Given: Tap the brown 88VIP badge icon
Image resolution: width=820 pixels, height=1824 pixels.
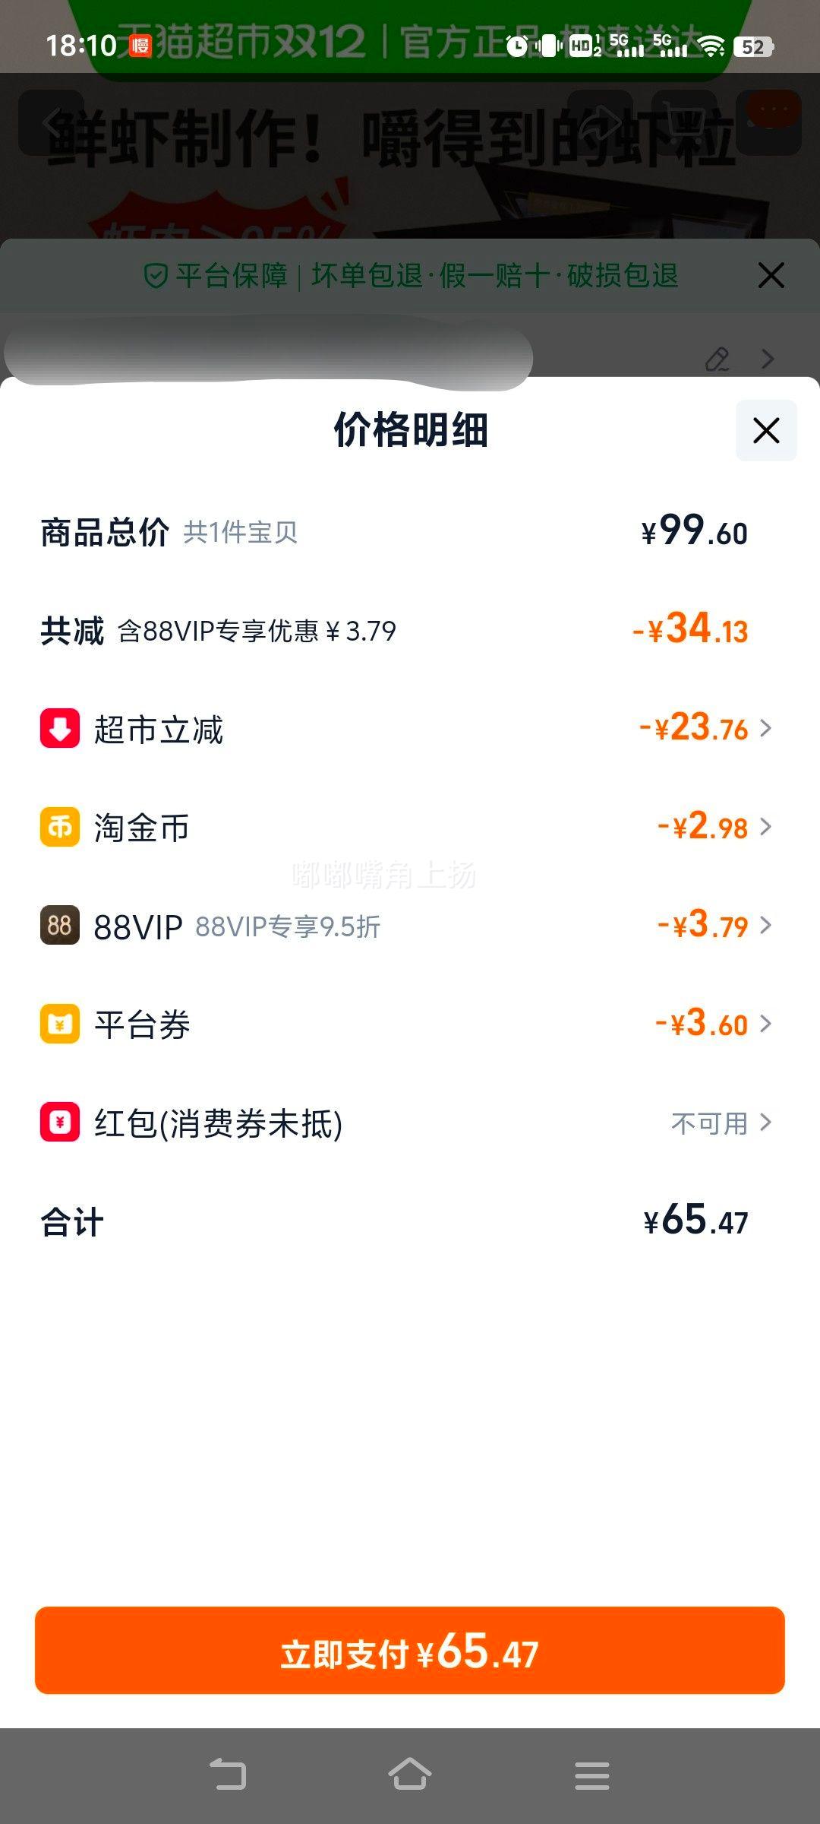Looking at the screenshot, I should point(60,925).
